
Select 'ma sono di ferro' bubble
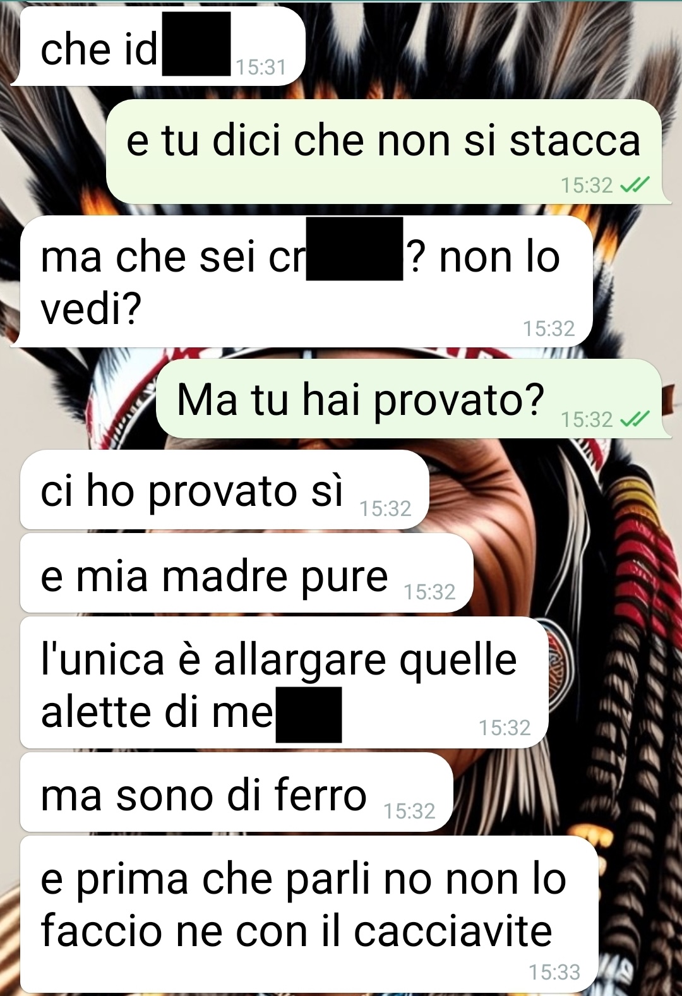coord(237,792)
